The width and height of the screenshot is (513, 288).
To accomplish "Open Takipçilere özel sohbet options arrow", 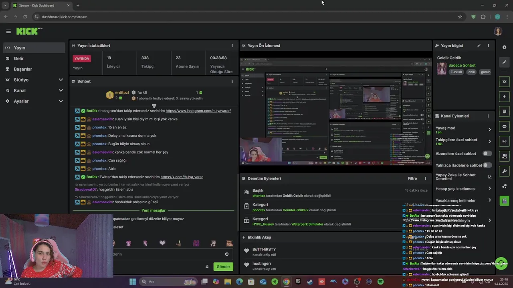I will pyautogui.click(x=489, y=141).
